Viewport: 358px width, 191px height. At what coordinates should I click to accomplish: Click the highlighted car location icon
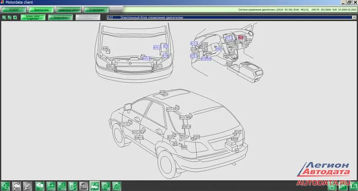click(x=95, y=186)
